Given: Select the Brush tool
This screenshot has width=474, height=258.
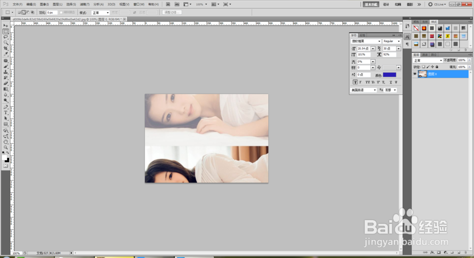Looking at the screenshot, I should (x=6, y=66).
